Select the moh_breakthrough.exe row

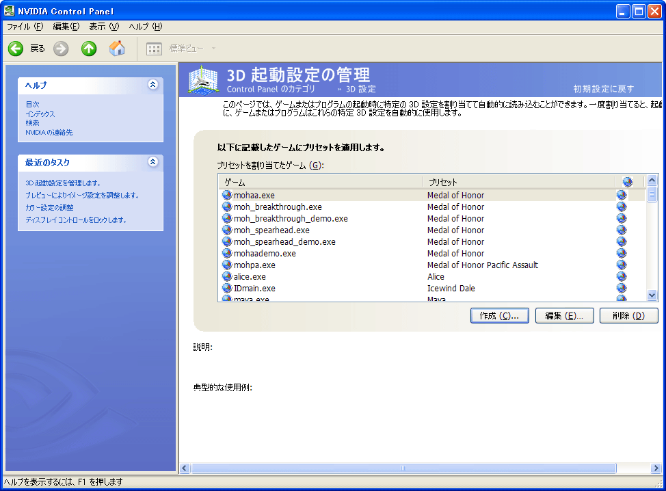pyautogui.click(x=432, y=207)
